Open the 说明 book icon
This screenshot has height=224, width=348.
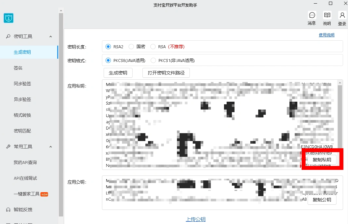pyautogui.click(x=327, y=15)
